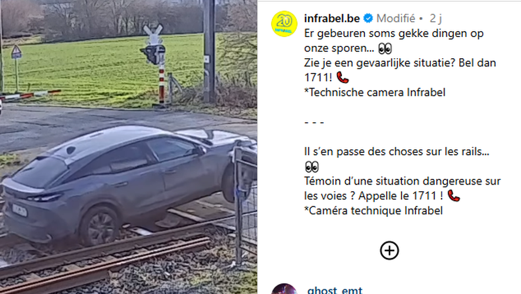Open the infrabel.be username link

pyautogui.click(x=331, y=18)
